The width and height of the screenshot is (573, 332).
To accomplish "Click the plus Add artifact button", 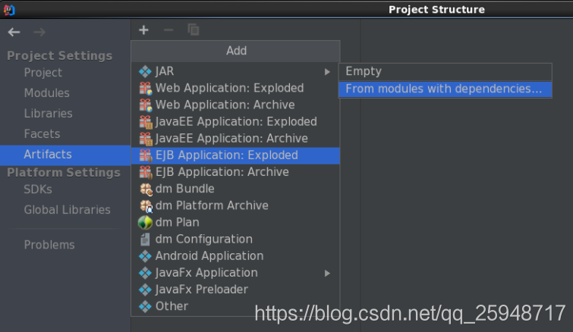I will (x=143, y=30).
